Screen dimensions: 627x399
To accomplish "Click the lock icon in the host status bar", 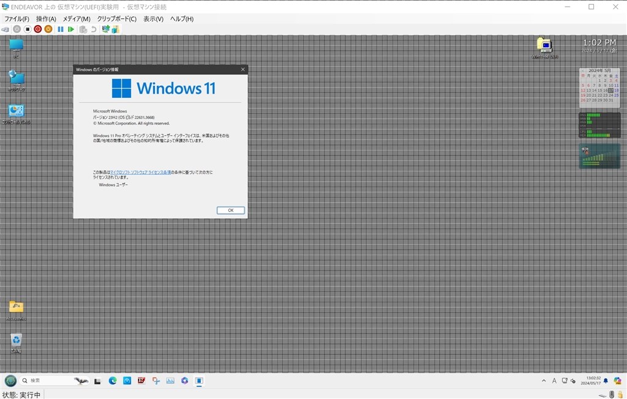I will (x=620, y=395).
